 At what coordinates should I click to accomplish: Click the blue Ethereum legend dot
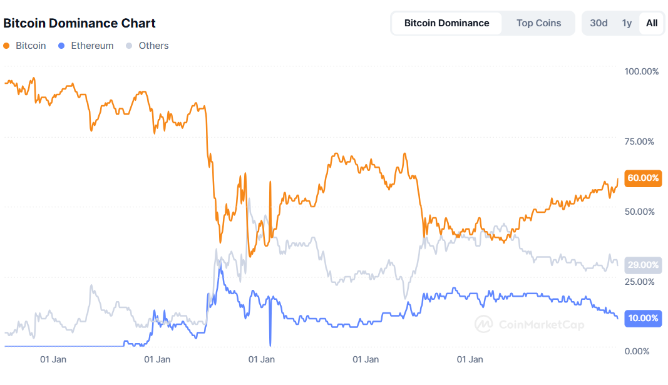point(62,46)
